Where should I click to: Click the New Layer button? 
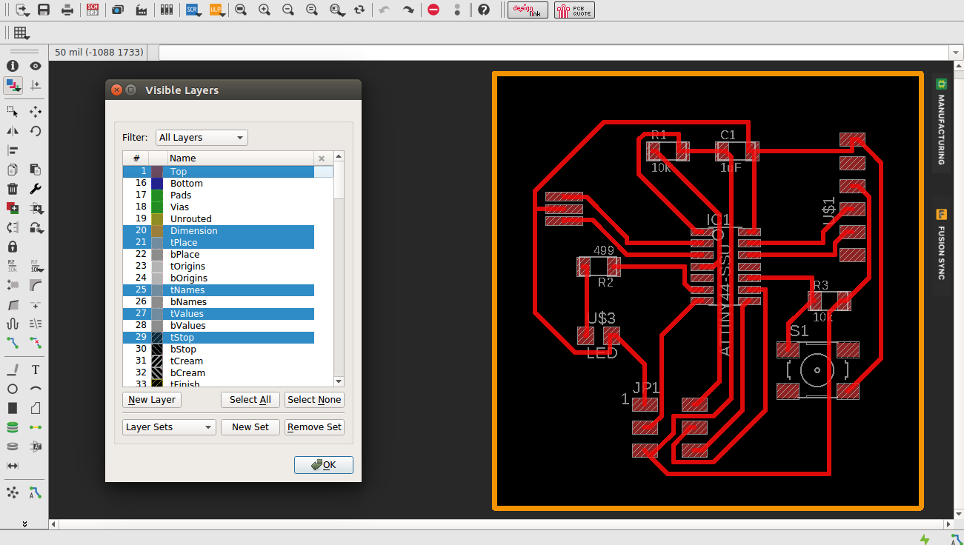(152, 400)
